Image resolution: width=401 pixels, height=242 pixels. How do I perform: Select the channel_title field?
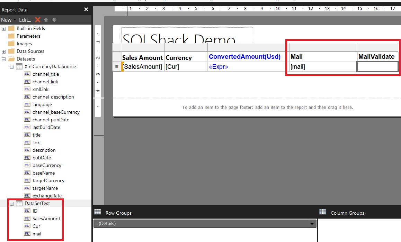point(45,74)
